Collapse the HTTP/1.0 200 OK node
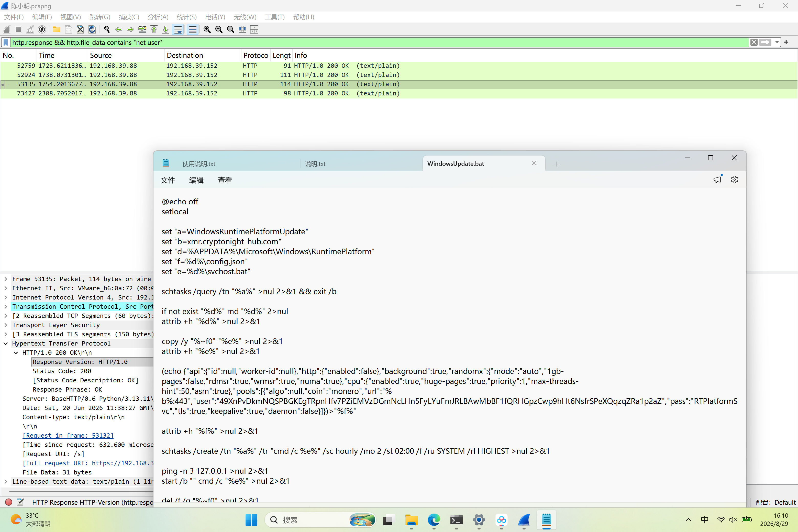 pyautogui.click(x=16, y=352)
